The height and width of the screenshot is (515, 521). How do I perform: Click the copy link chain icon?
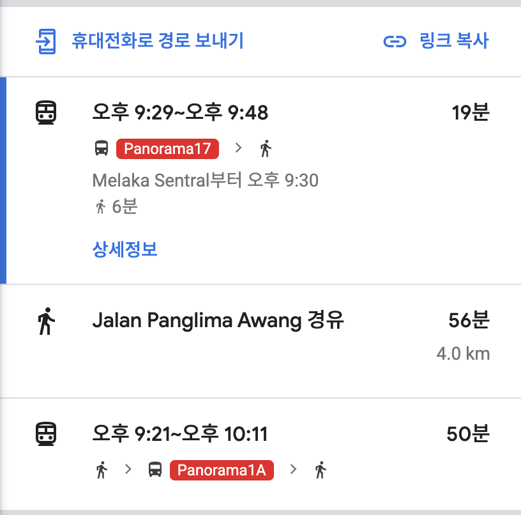pos(396,41)
